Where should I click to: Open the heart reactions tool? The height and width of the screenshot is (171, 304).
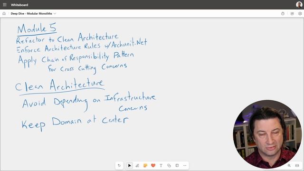[153, 165]
